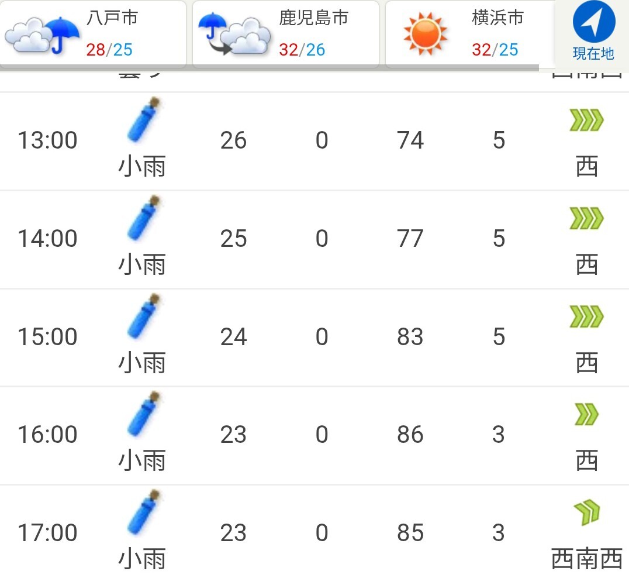Image resolution: width=629 pixels, height=578 pixels.
Task: Select the 13:00 forecast row
Action: 314,142
